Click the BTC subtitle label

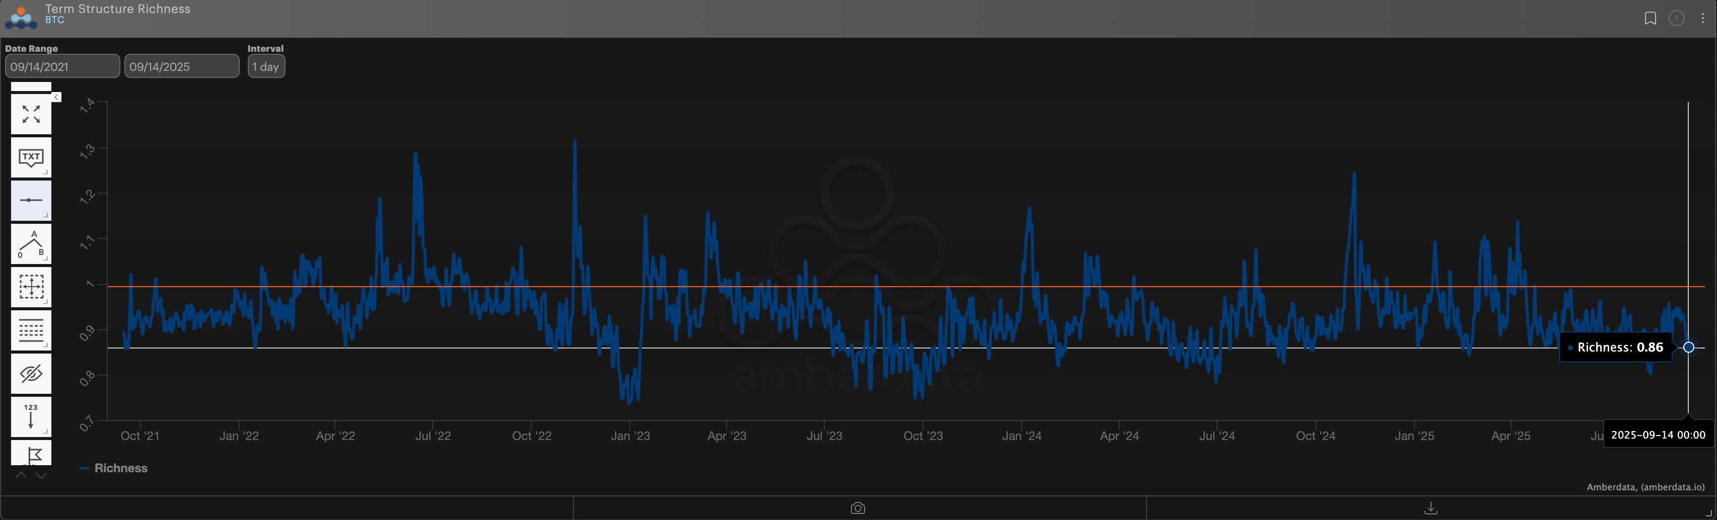55,21
